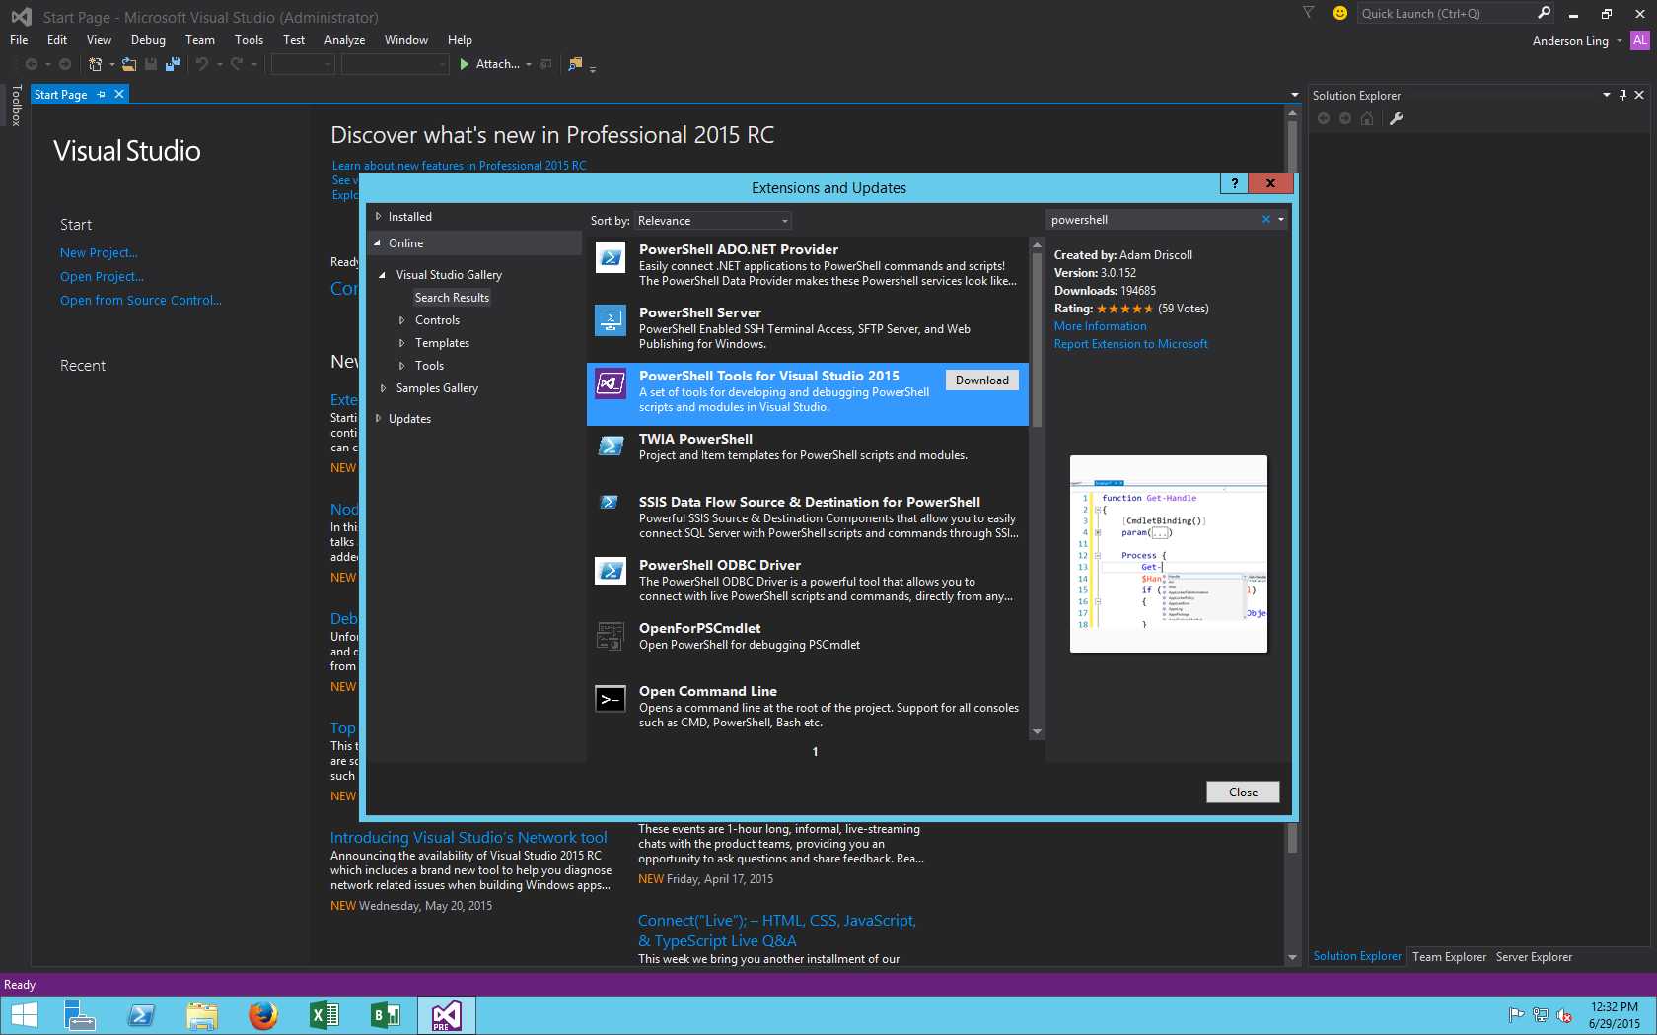Click the Save All toolbar icon
The width and height of the screenshot is (1657, 1035).
pos(173,64)
